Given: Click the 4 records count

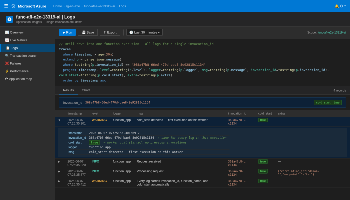Looking at the screenshot, I should (340, 90).
